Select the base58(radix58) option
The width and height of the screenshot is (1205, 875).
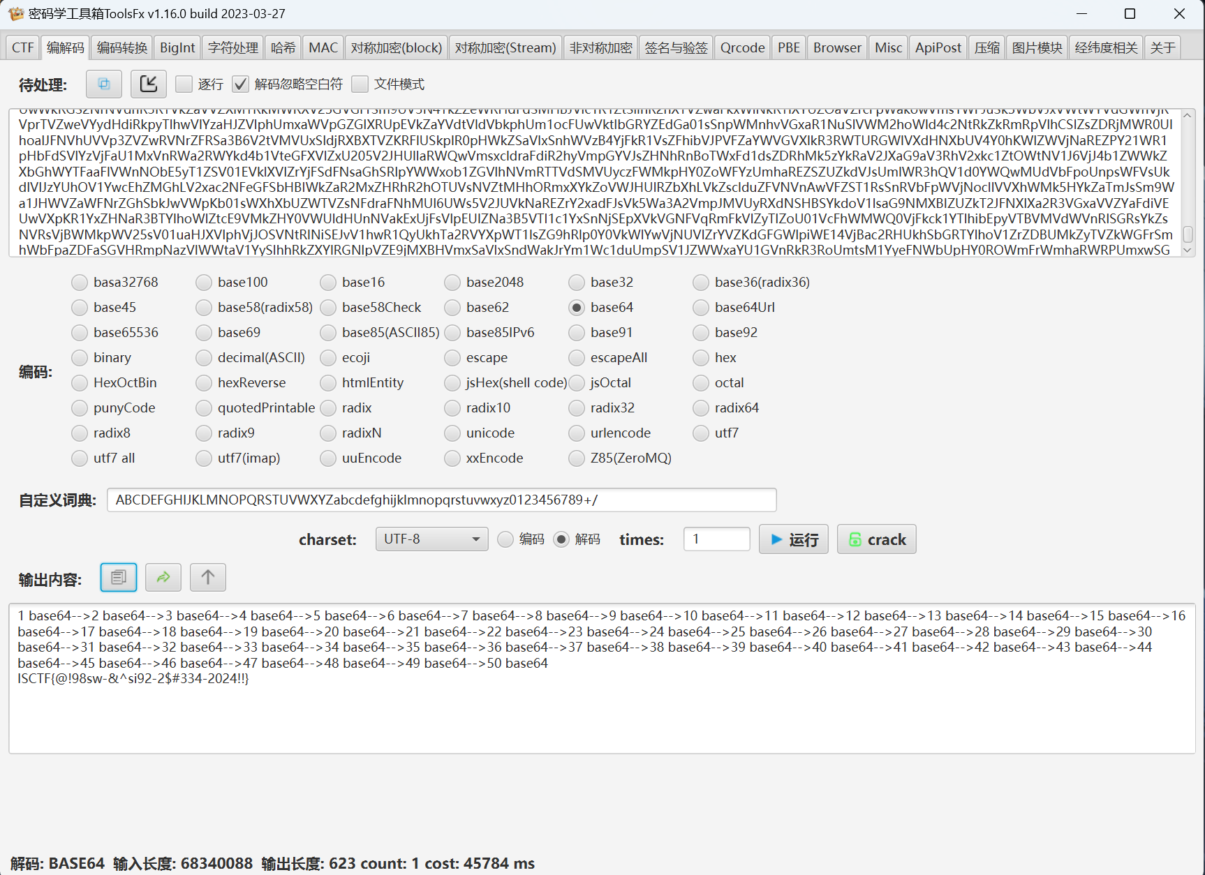[204, 307]
